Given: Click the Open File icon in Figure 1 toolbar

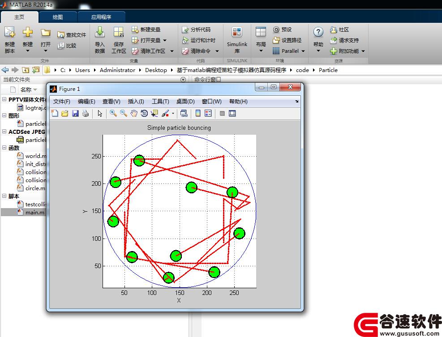Looking at the screenshot, I should click(x=65, y=113).
